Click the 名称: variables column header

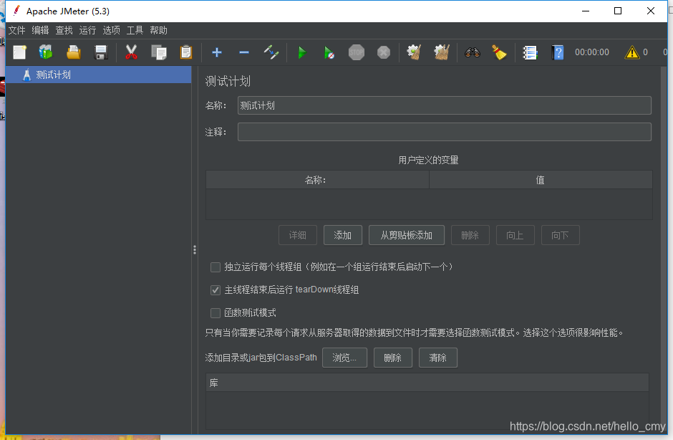click(x=317, y=180)
